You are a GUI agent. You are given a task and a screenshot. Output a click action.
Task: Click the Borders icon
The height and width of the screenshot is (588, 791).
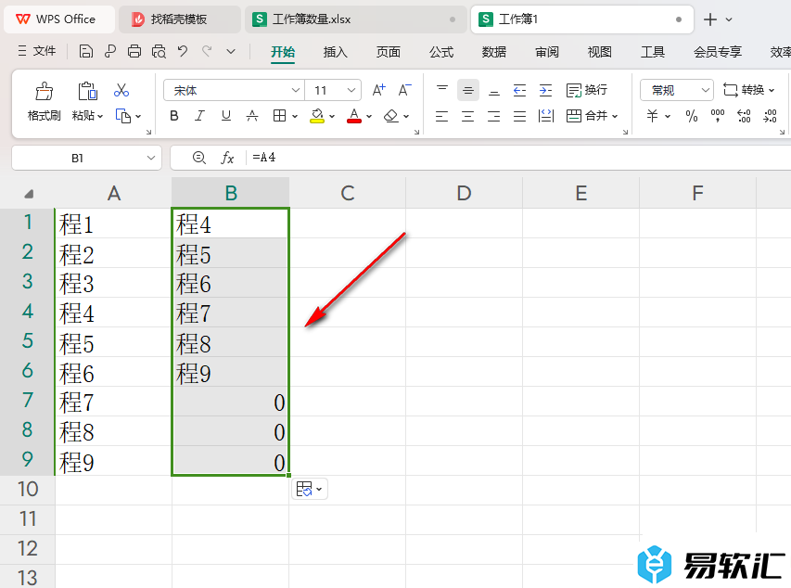[279, 116]
